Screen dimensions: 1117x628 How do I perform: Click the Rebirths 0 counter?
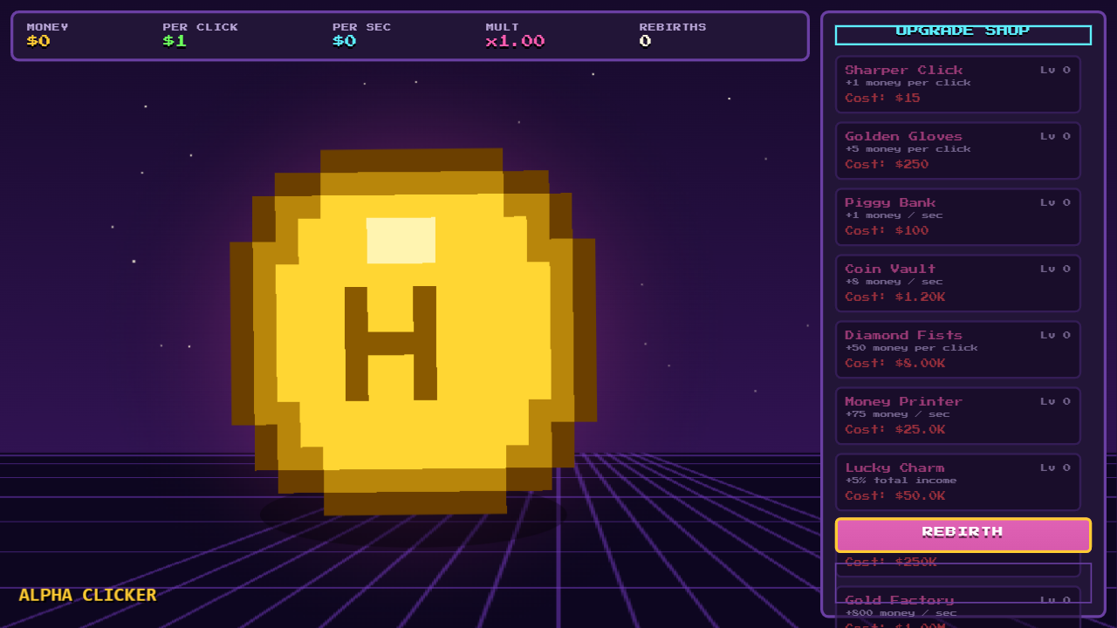point(673,35)
